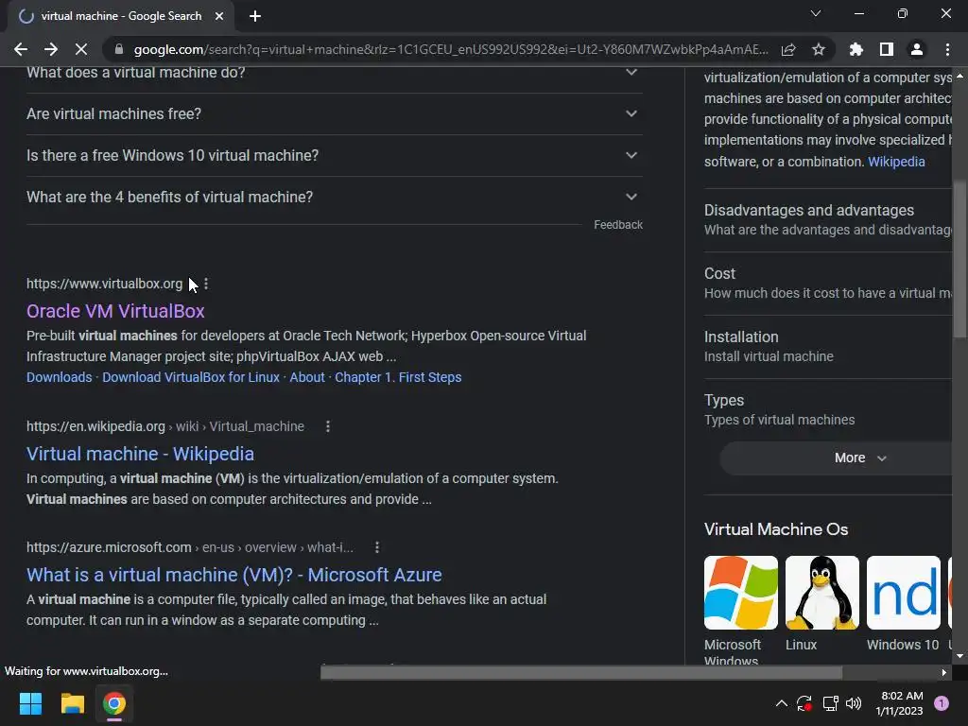Open Oracle VM VirtualBox result
This screenshot has height=726, width=968.
pos(115,311)
